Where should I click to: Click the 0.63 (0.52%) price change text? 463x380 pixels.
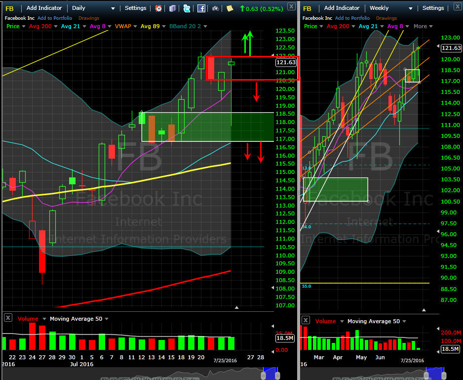[x=264, y=9]
